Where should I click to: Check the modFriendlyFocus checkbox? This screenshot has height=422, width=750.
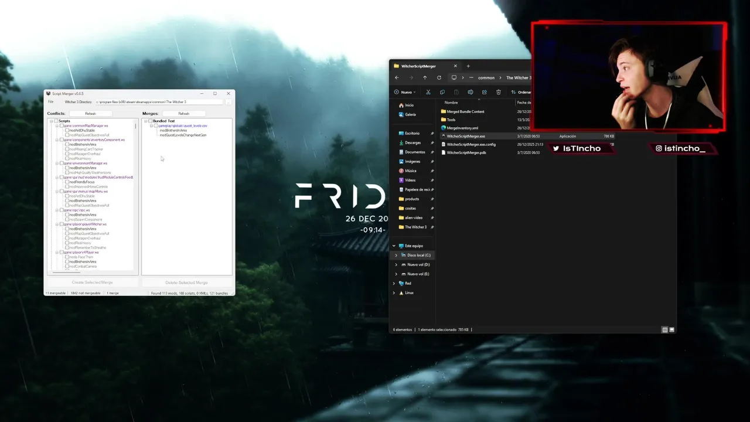tap(67, 182)
